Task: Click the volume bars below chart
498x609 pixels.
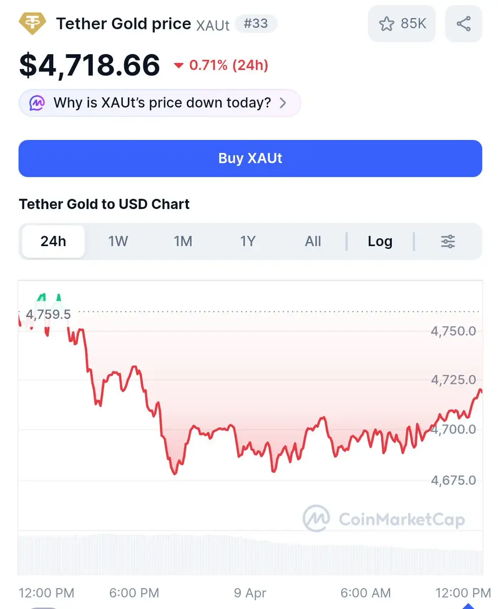Action: point(249,553)
